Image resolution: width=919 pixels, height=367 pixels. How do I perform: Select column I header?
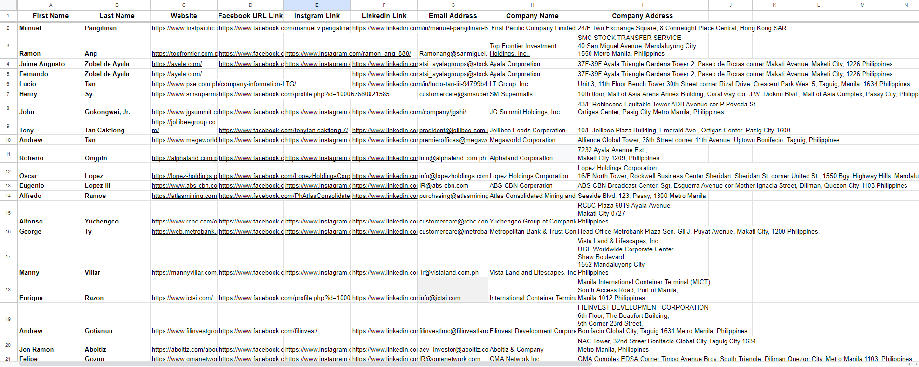[642, 5]
